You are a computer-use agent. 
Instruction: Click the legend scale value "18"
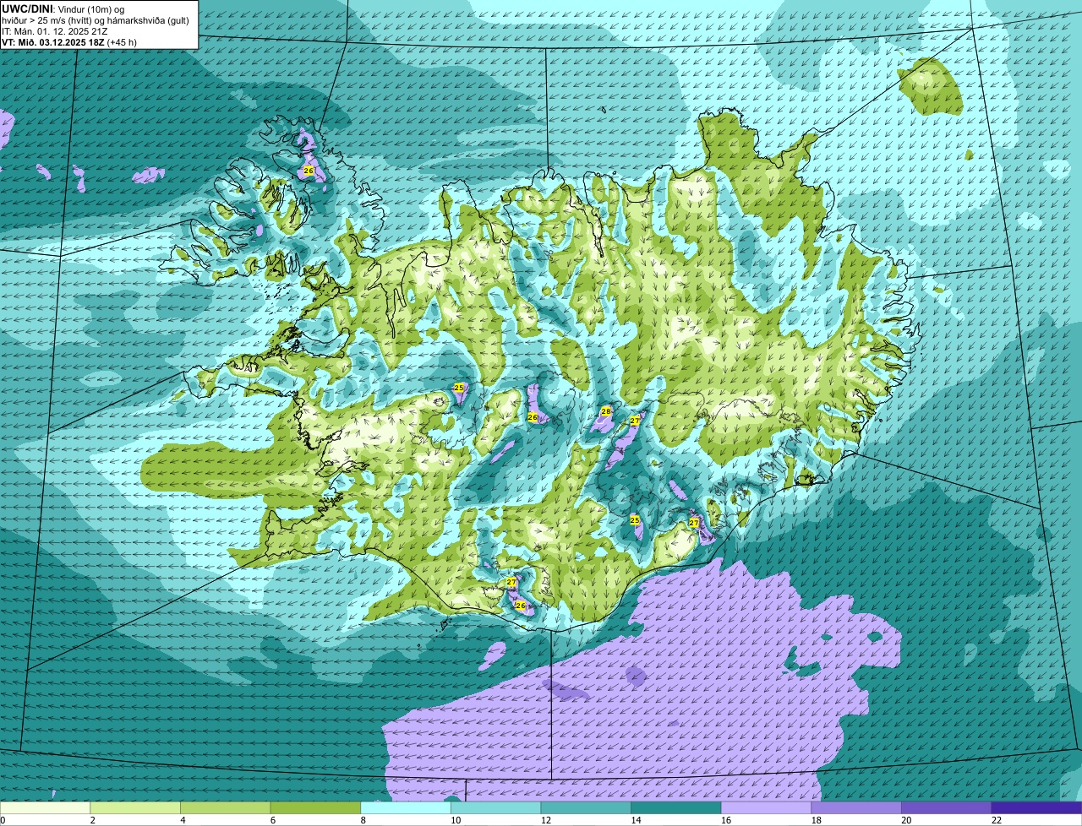tap(816, 820)
